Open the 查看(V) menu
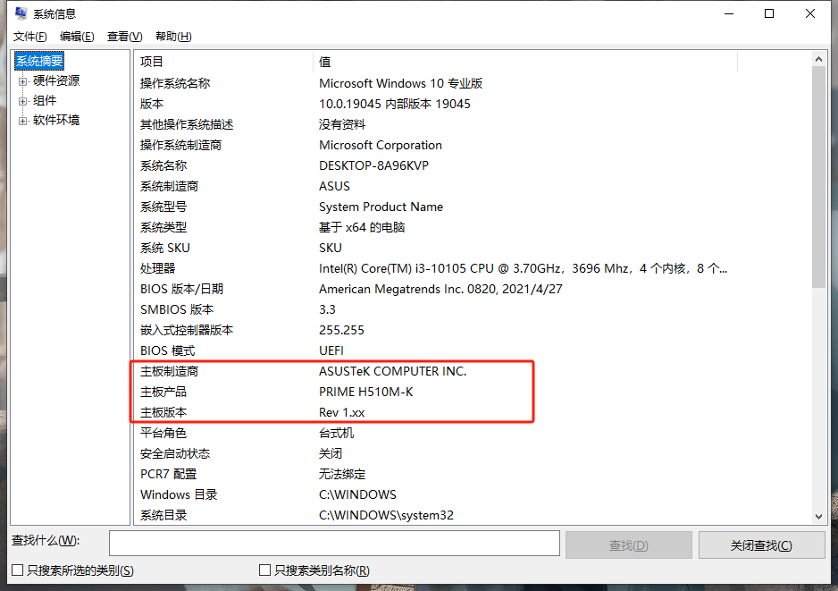Screen dimensions: 838x591 tap(124, 37)
